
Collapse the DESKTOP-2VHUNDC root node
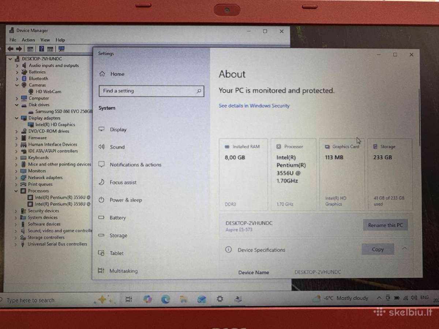point(11,59)
